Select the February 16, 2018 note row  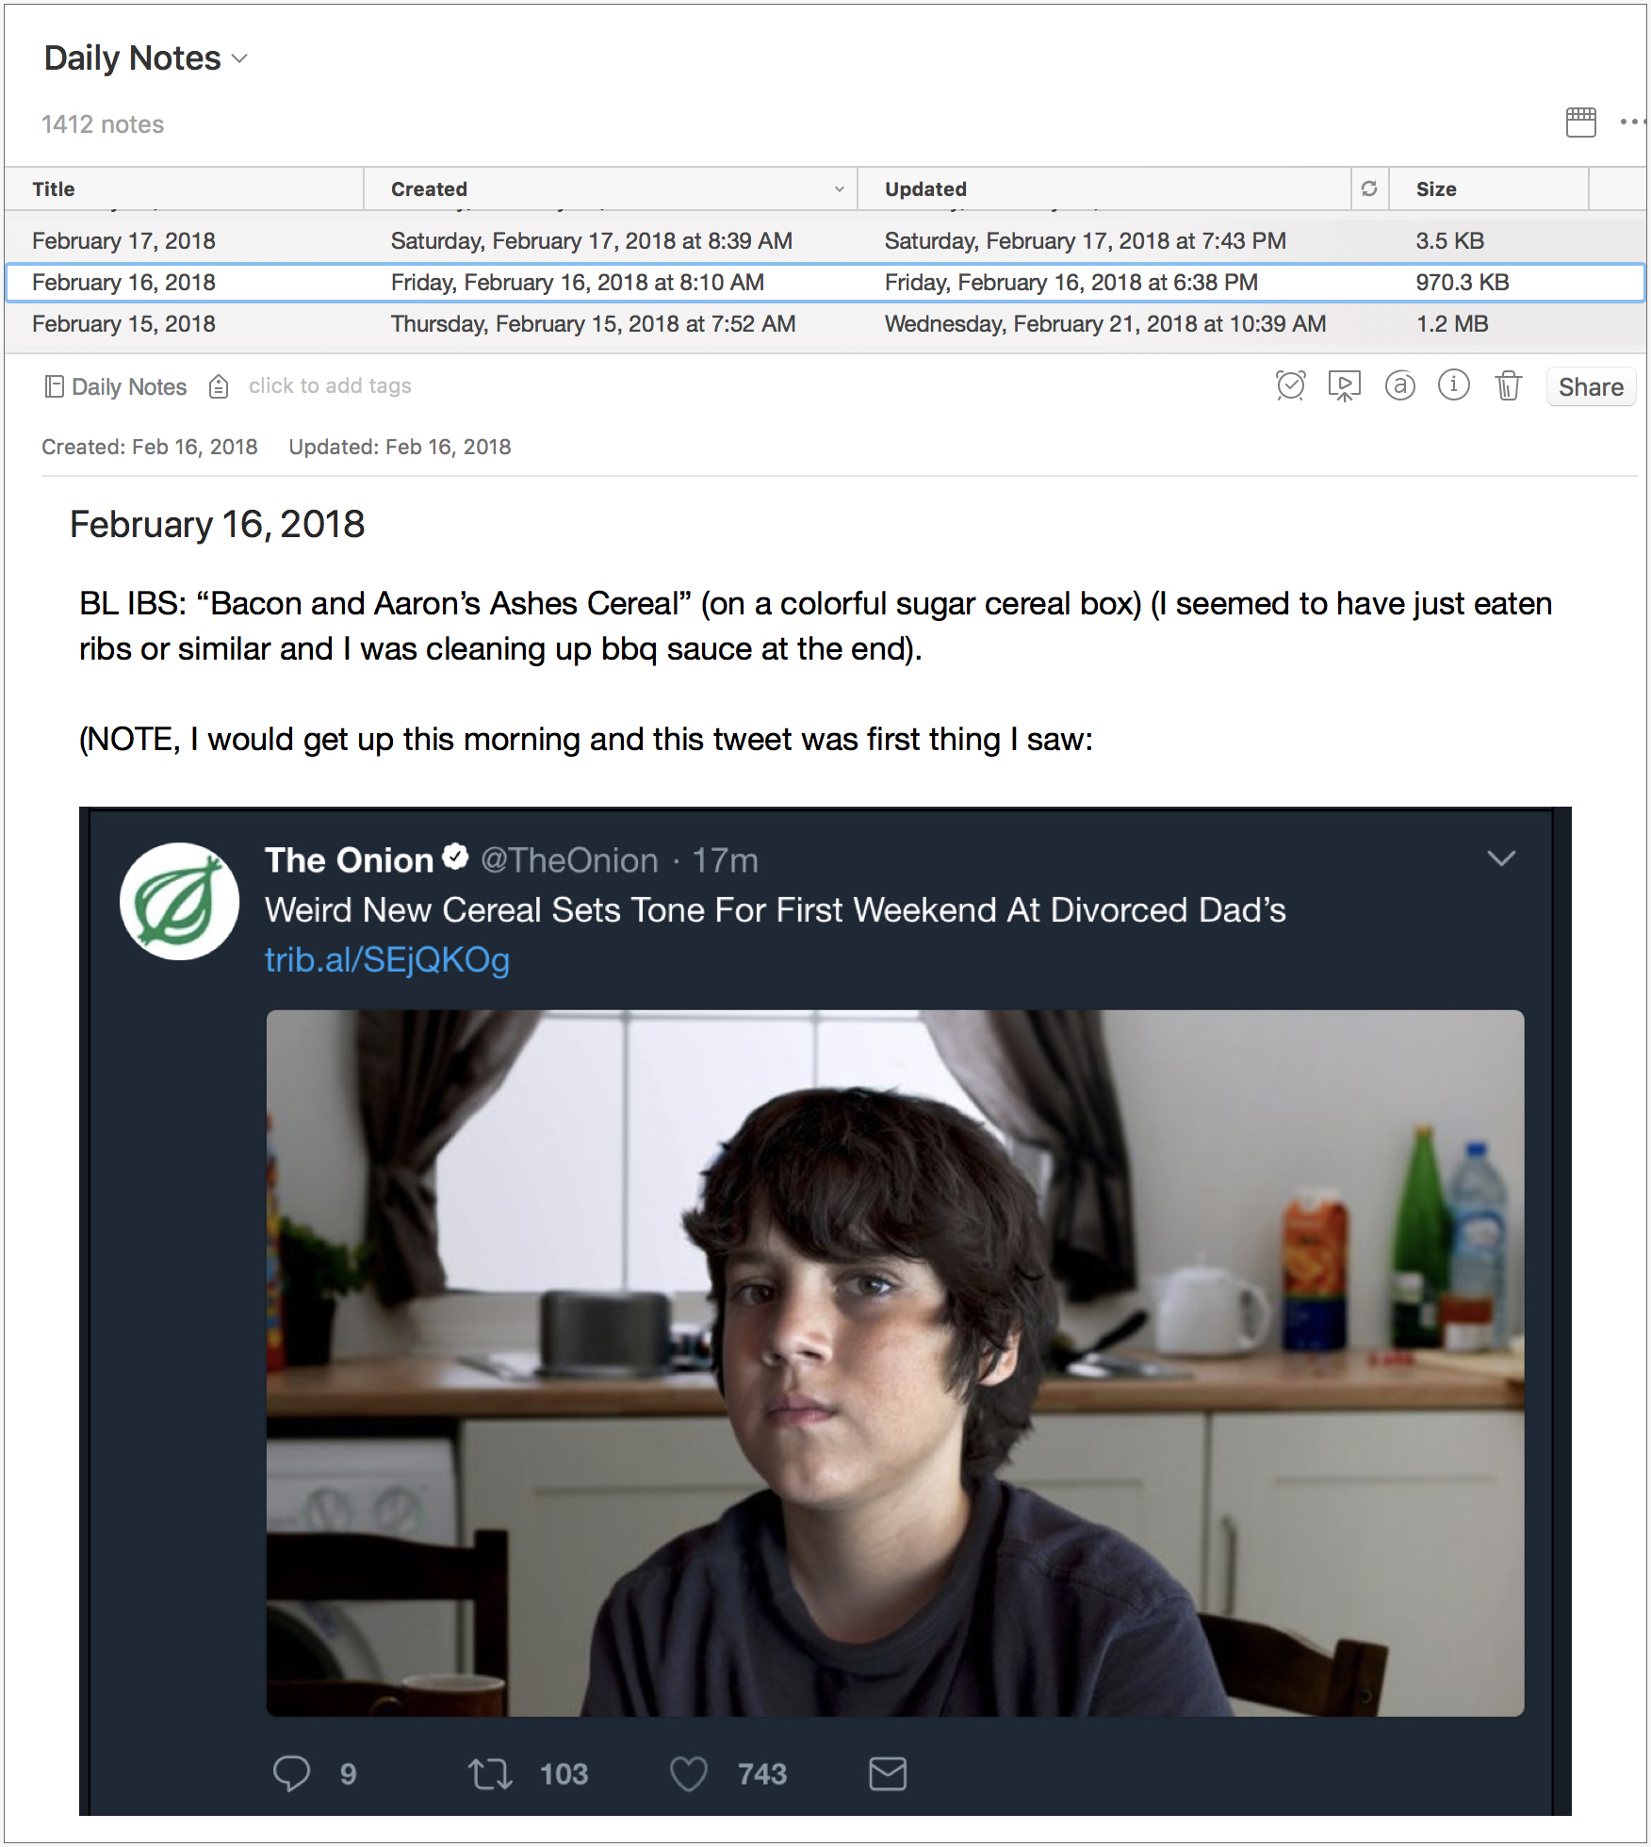coord(825,282)
